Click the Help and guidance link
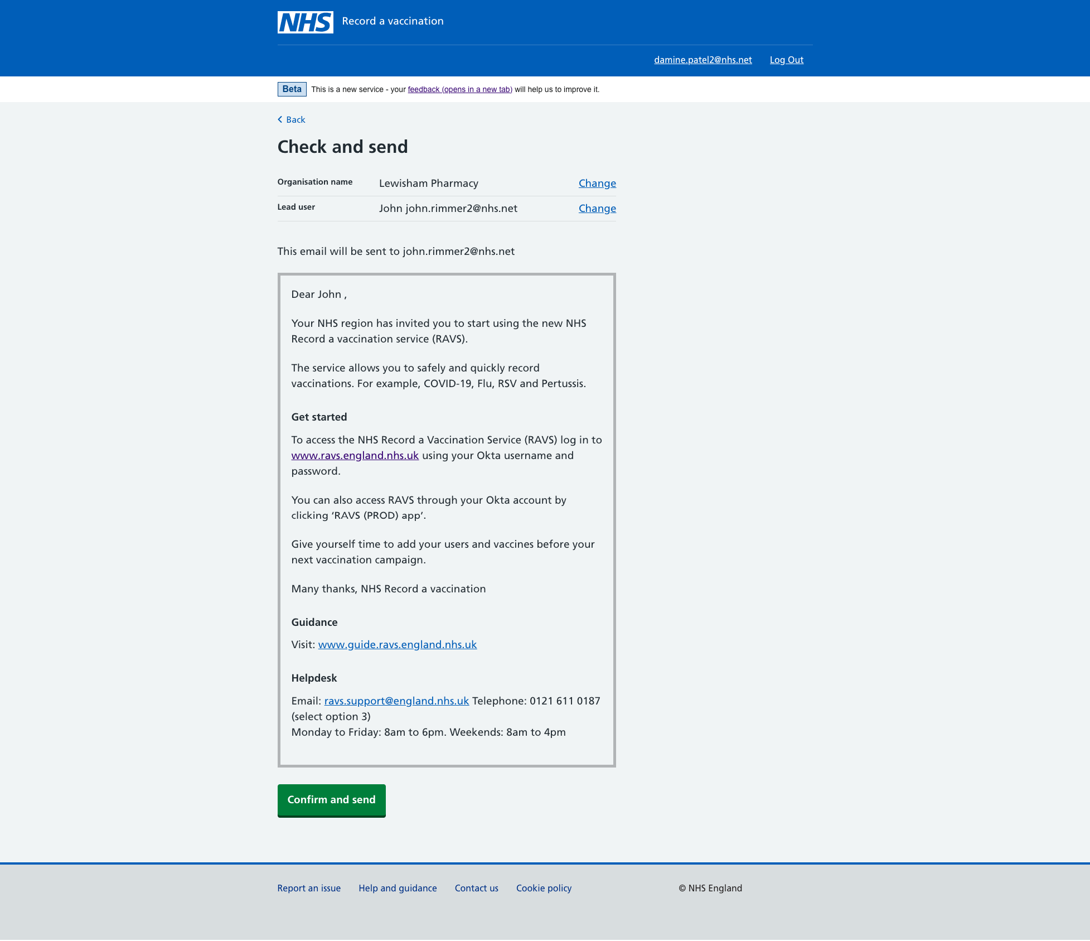The width and height of the screenshot is (1090, 941). coord(398,888)
